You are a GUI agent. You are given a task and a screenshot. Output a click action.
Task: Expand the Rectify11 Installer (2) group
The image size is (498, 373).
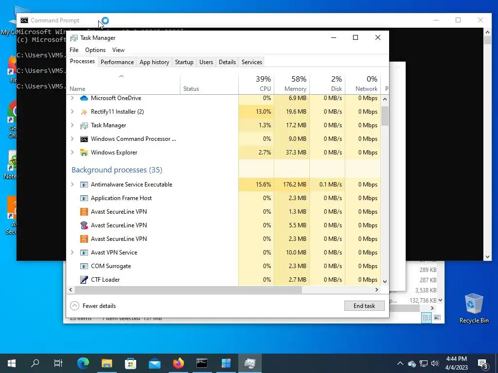click(72, 112)
